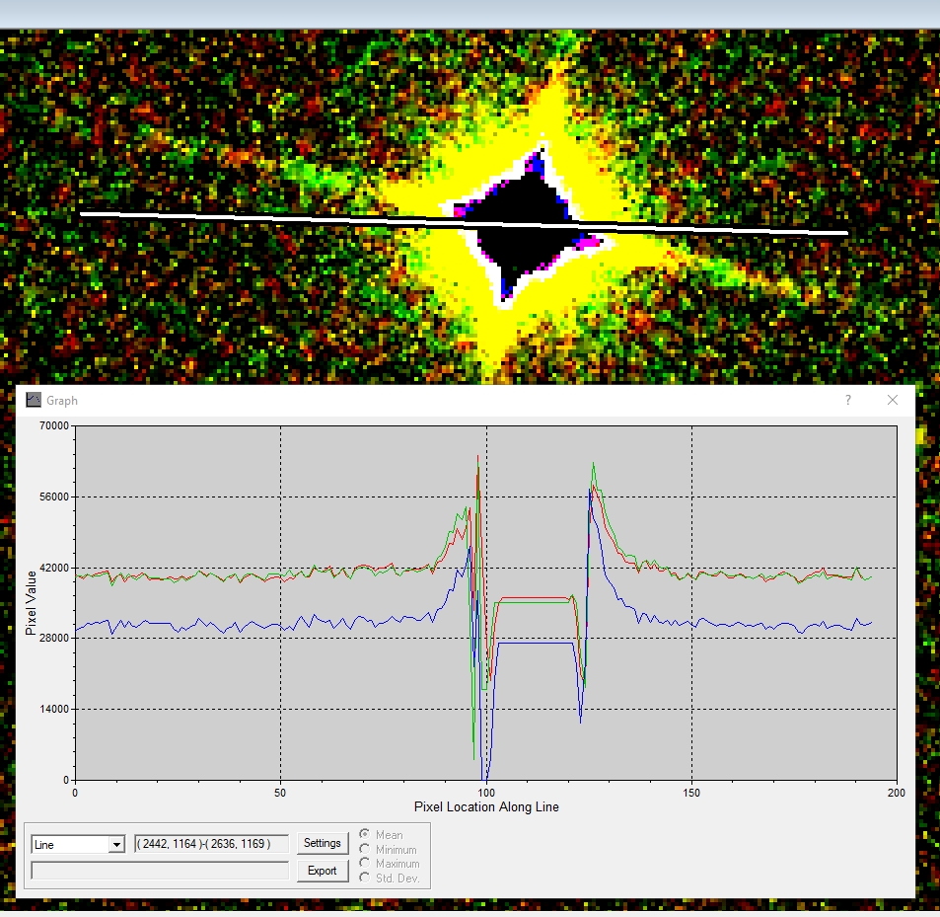Click the flat plateau of the blue curve

535,643
